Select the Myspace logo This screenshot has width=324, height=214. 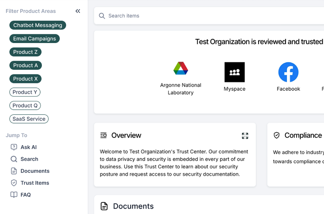(x=235, y=72)
